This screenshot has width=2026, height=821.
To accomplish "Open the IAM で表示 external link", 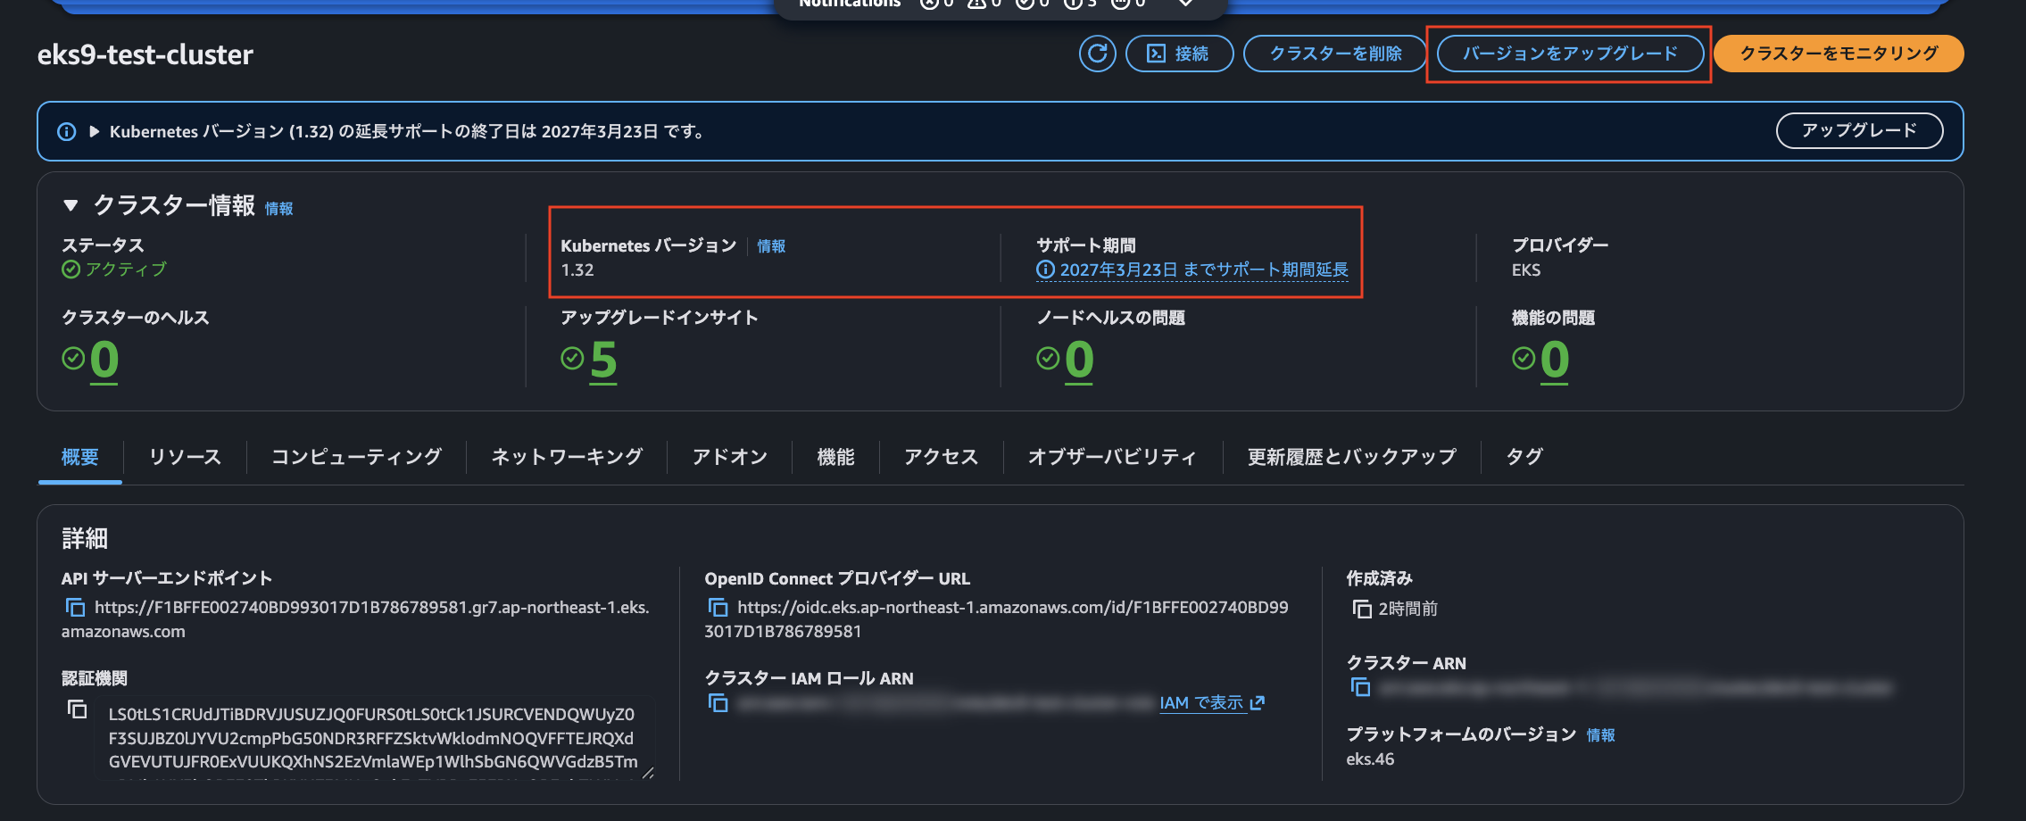I will point(1212,703).
